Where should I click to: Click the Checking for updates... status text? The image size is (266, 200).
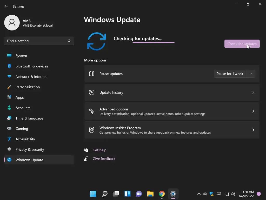pyautogui.click(x=138, y=39)
